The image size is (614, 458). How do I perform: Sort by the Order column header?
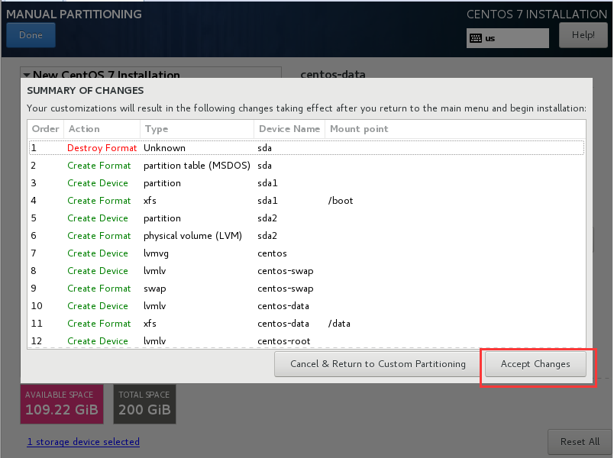(x=45, y=129)
